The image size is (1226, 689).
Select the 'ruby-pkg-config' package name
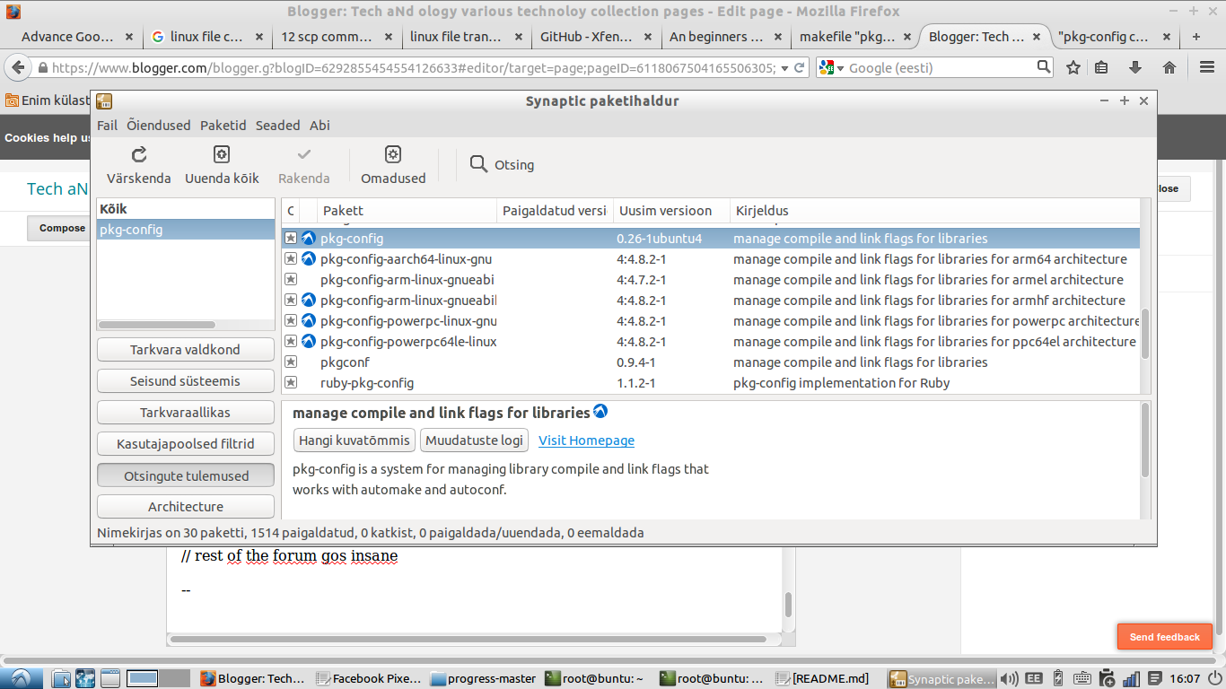[x=367, y=382]
